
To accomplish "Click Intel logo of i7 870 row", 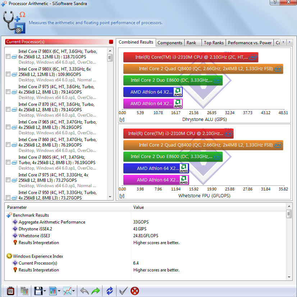I will click(14, 109).
